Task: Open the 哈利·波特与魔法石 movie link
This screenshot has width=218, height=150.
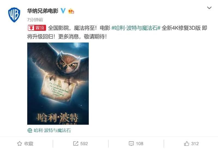Action: (52, 130)
